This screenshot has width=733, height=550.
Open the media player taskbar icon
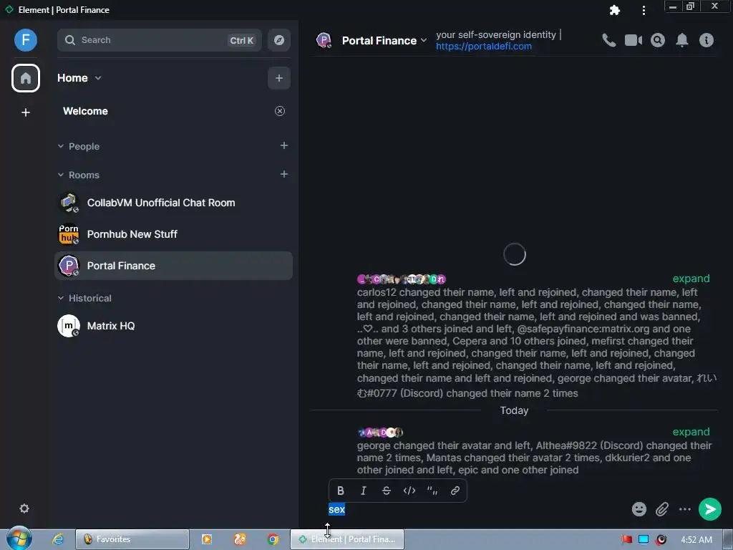(206, 539)
